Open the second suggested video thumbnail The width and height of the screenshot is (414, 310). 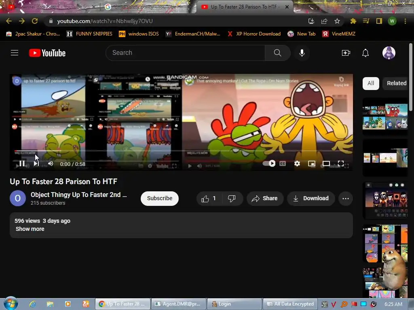(385, 157)
